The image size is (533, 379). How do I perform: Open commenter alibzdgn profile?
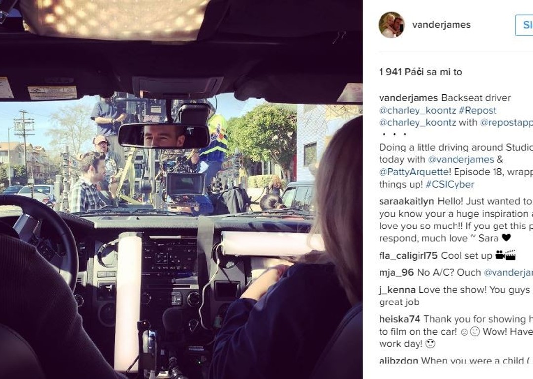(x=398, y=360)
